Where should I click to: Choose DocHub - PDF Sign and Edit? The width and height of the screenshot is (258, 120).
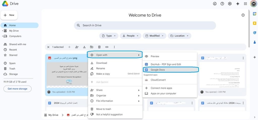pyautogui.click(x=170, y=64)
